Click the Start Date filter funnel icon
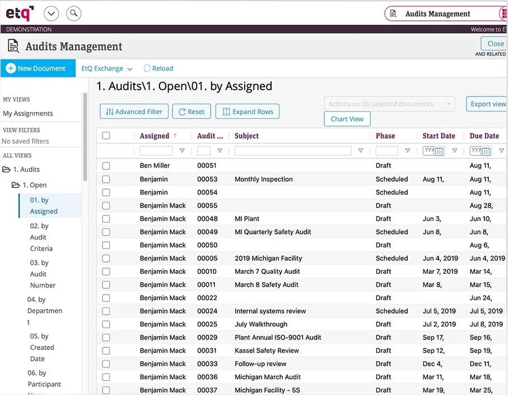 [x=455, y=150]
